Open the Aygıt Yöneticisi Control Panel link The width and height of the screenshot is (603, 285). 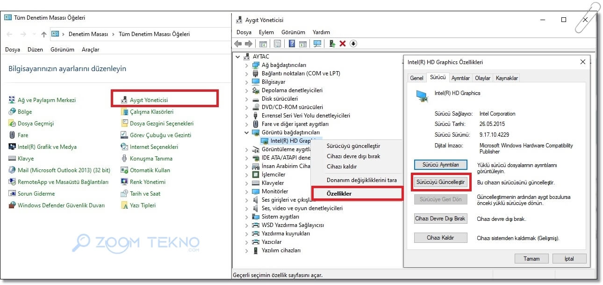[149, 100]
